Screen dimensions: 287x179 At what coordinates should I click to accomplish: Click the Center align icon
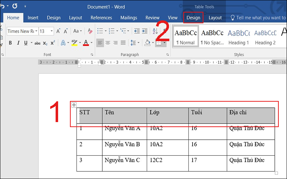coord(108,43)
